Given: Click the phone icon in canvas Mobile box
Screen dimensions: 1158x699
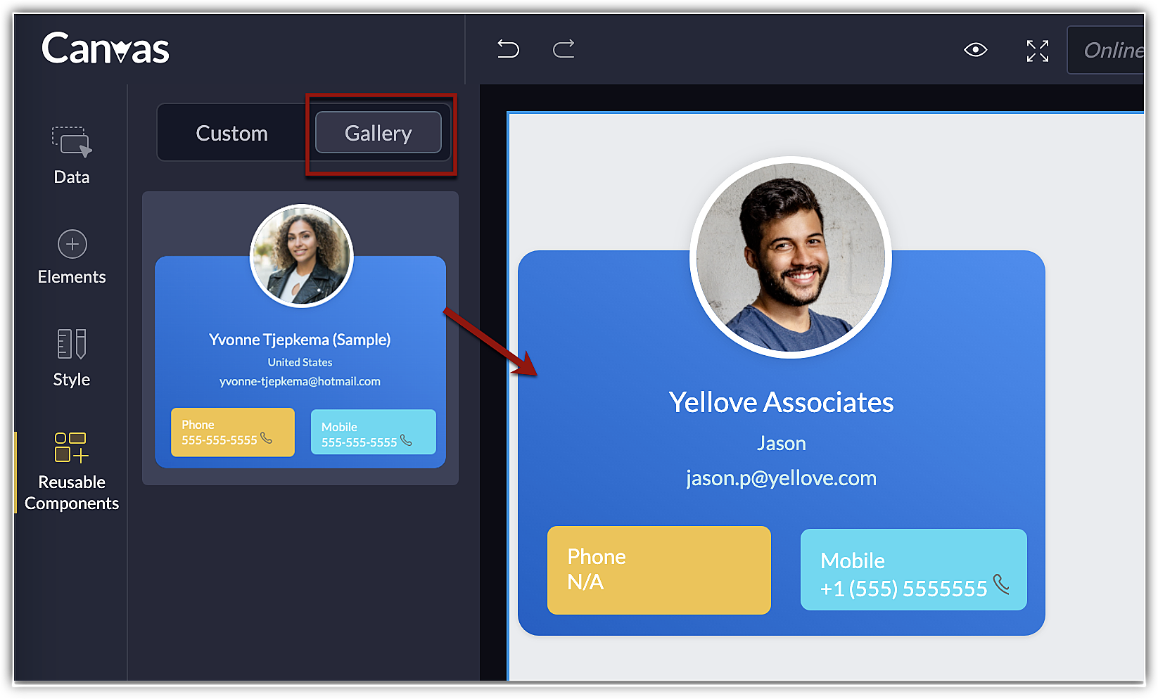Looking at the screenshot, I should [x=1001, y=584].
